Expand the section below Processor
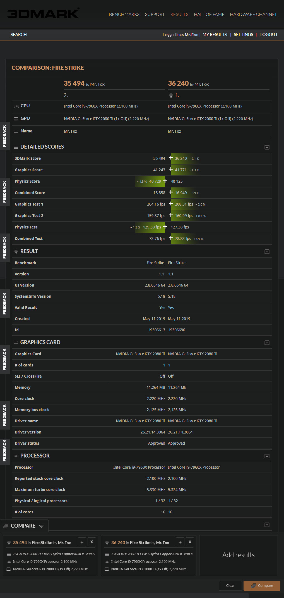 pos(267,525)
